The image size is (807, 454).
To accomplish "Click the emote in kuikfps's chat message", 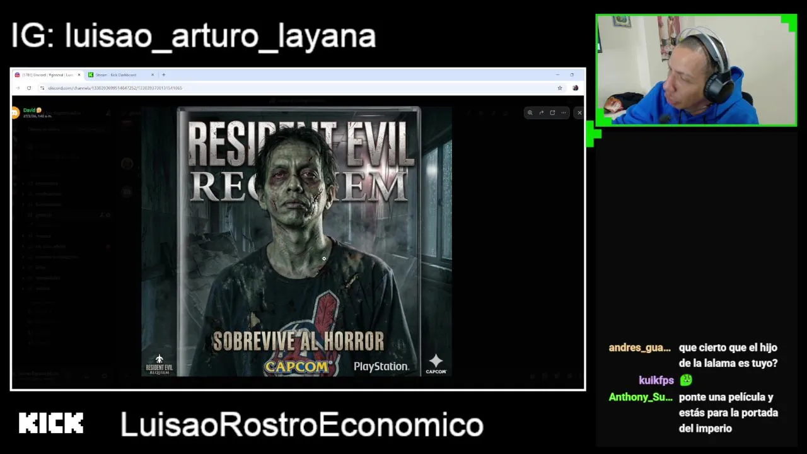I will tap(686, 380).
